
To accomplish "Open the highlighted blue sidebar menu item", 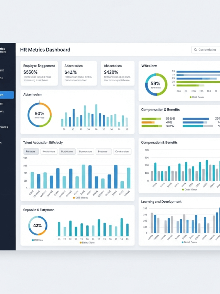I will click(7, 95).
